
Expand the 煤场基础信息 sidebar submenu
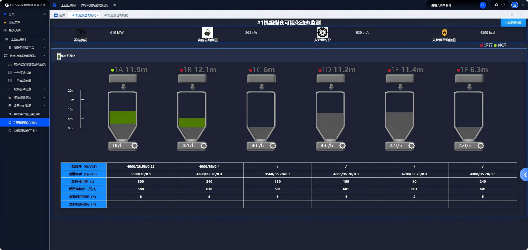tap(44, 89)
